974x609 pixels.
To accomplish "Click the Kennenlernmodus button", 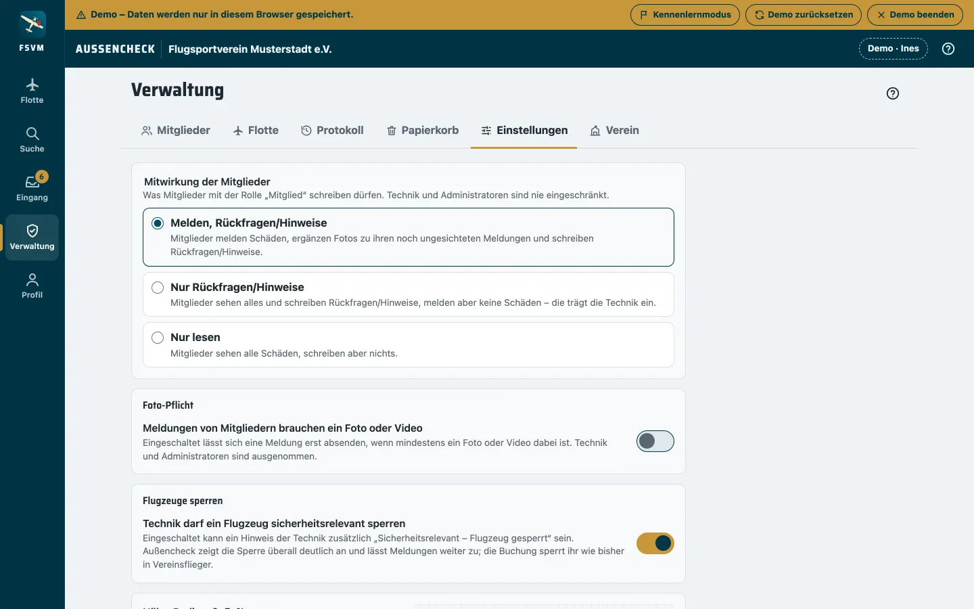I will click(685, 15).
